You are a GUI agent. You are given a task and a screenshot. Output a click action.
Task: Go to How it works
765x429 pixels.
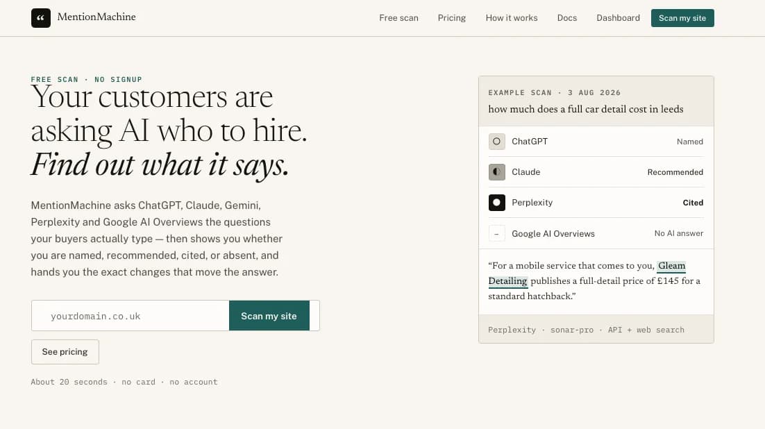tap(512, 18)
